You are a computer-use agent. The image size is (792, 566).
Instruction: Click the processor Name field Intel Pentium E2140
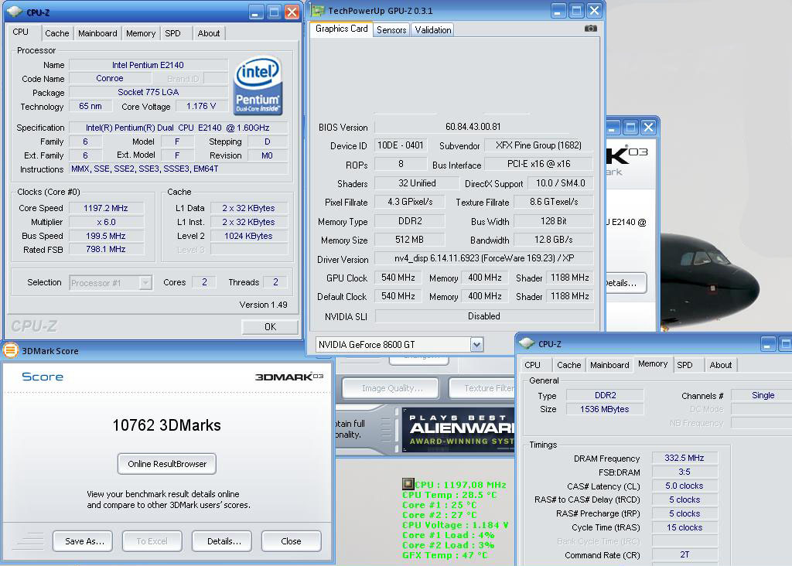[148, 65]
